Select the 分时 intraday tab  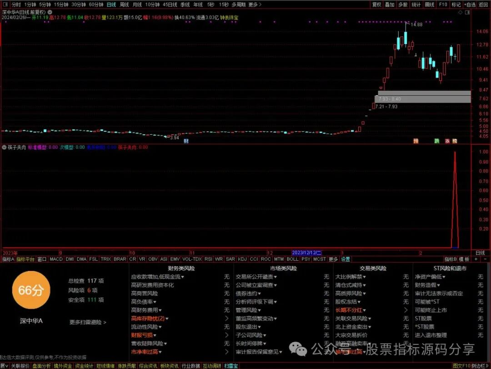coord(16,5)
